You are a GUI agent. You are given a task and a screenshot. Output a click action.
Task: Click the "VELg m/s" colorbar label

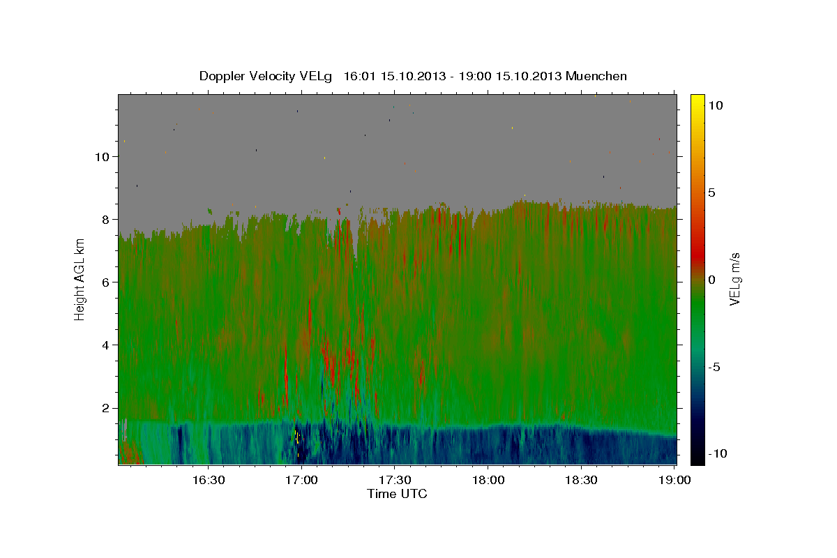click(735, 278)
